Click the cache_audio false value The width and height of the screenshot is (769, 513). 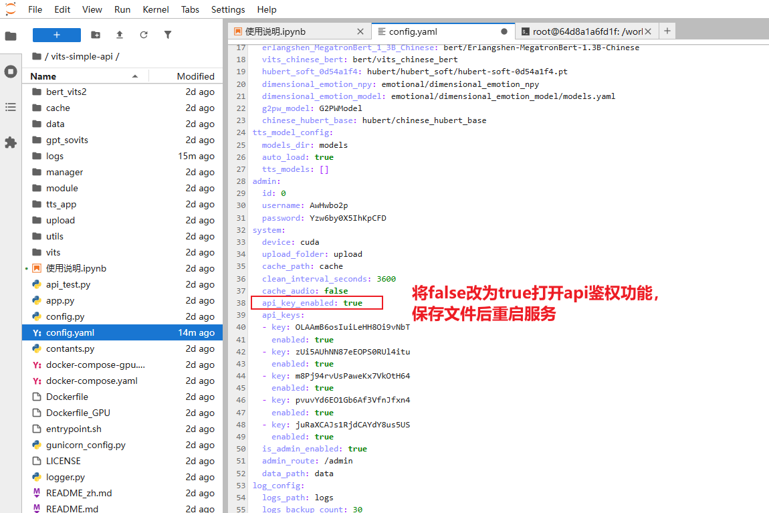[x=336, y=291]
